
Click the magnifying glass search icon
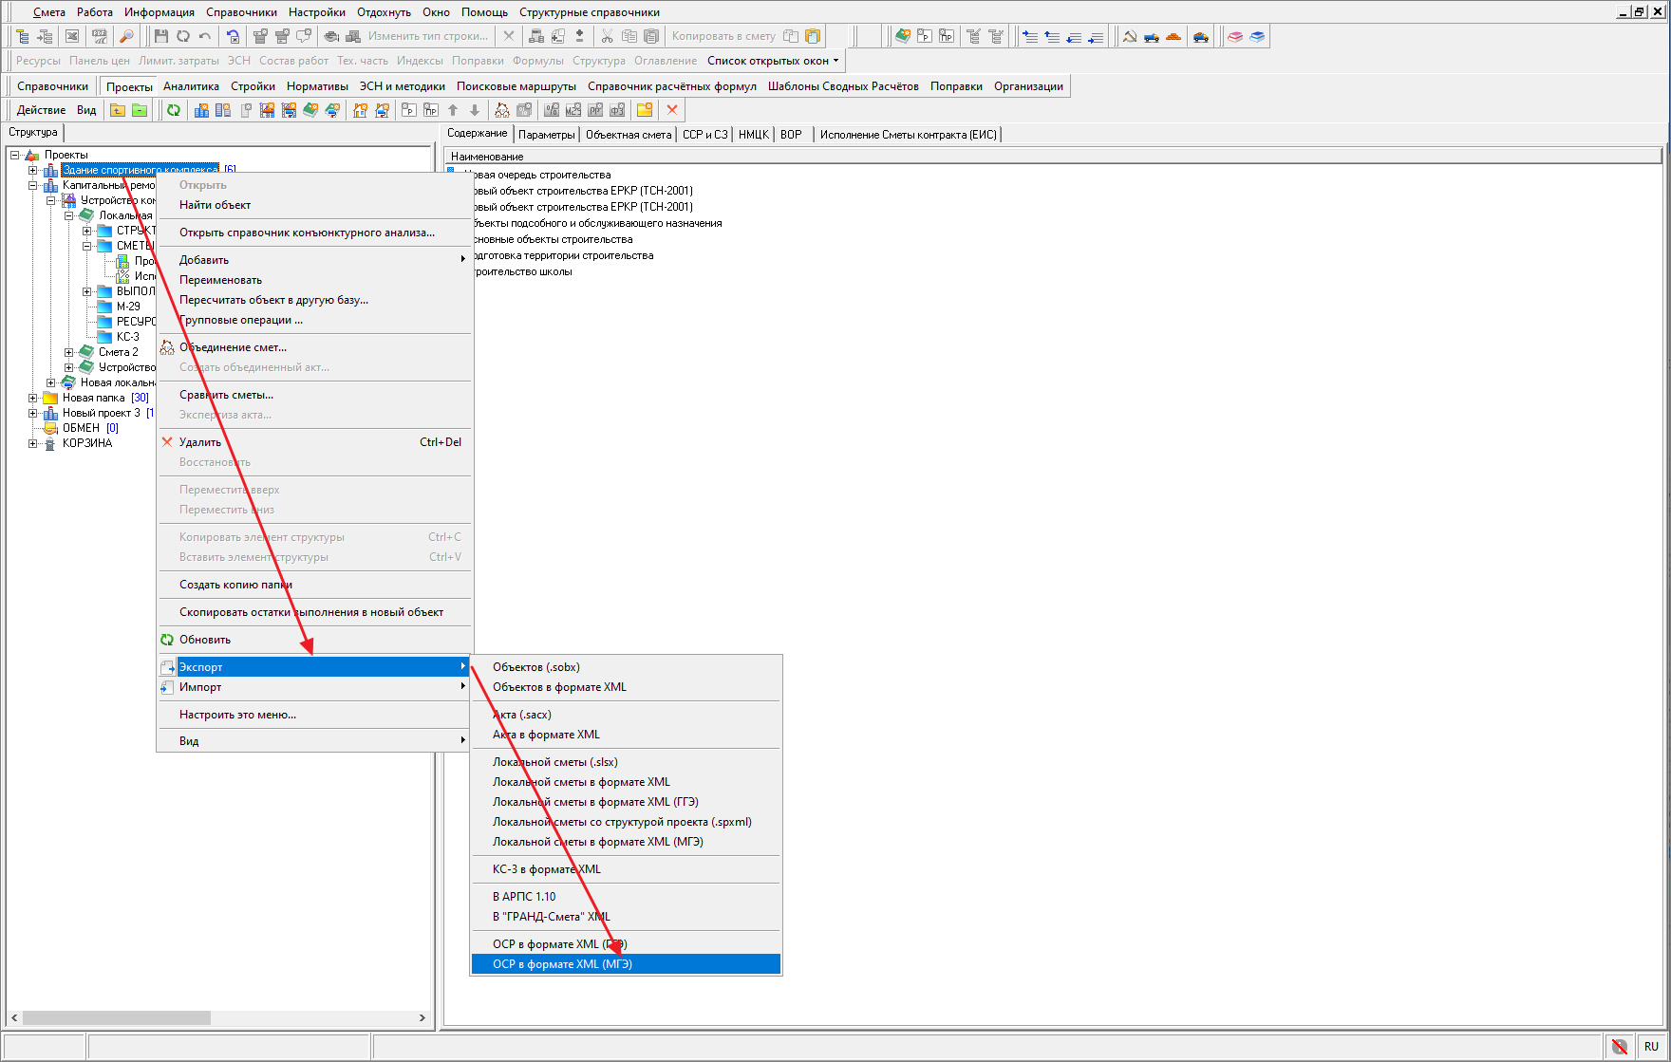[126, 36]
